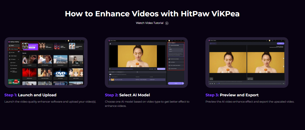This screenshot has height=130, width=305.
Task: Open export settings gear next to Step 2 Export
Action: pos(183,83)
